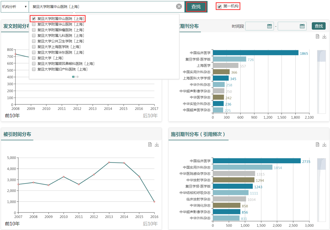The width and height of the screenshot is (330, 230).
Task: View data table for journal distribution chart
Action: [317, 37]
